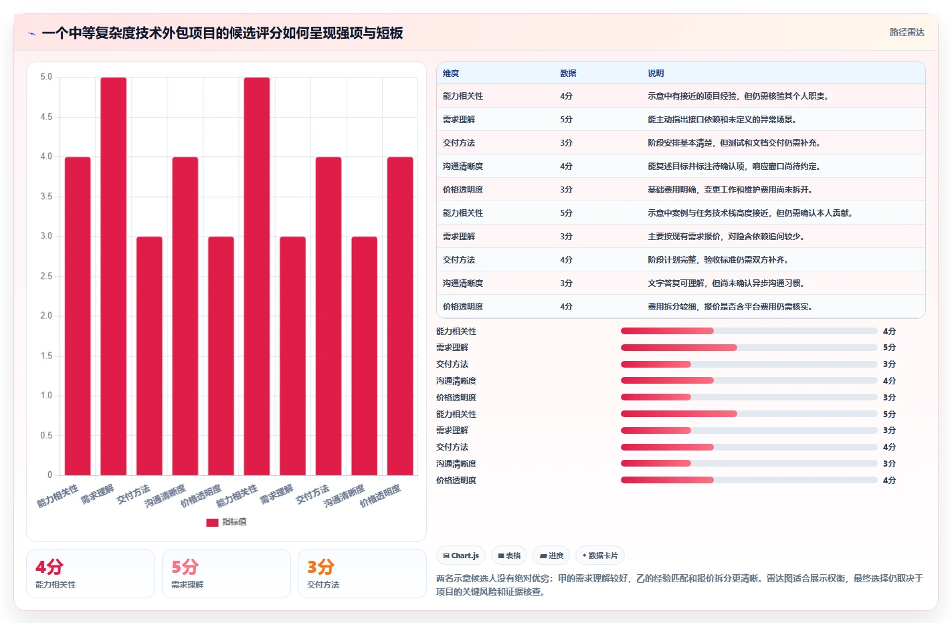This screenshot has height=623, width=952.
Task: Click the 需求理解 5分 progress bar
Action: coord(749,348)
